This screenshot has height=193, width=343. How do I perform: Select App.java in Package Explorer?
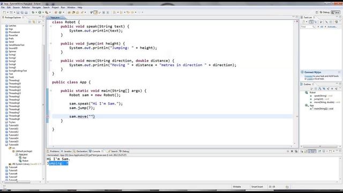(x=21, y=154)
